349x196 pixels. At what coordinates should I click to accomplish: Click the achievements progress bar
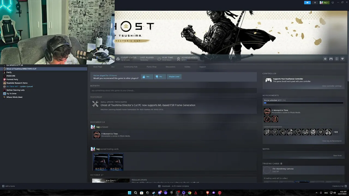[303, 103]
